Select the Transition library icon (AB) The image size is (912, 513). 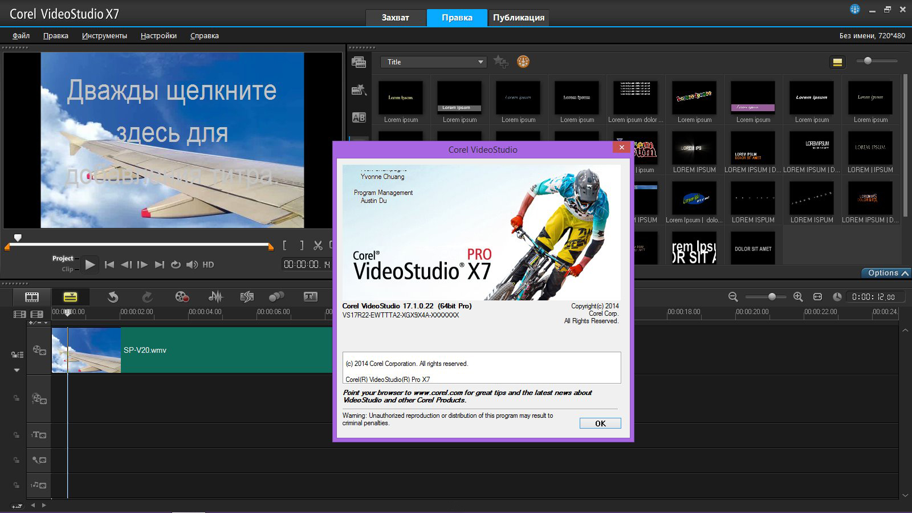[x=359, y=117]
